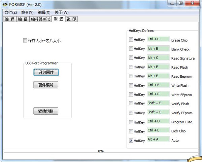Open the 关于(W) menu
The height and width of the screenshot is (162, 202).
tap(62, 12)
